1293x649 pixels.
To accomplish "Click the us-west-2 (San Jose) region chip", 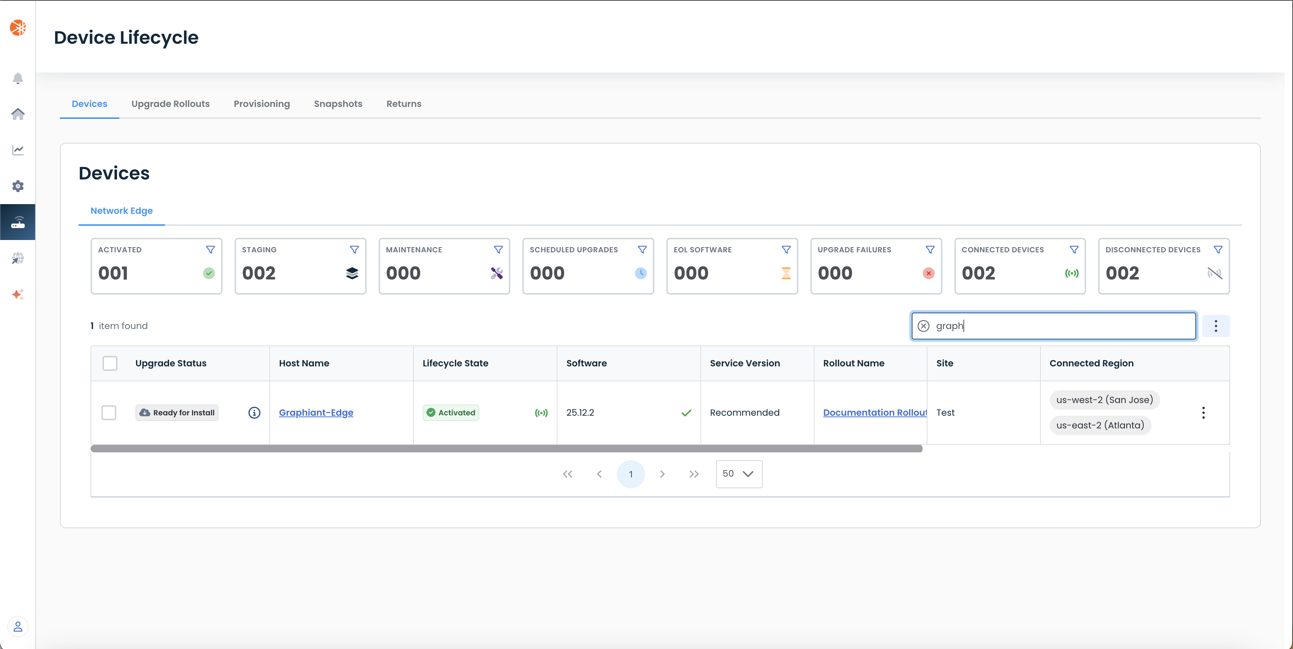I will click(1105, 400).
